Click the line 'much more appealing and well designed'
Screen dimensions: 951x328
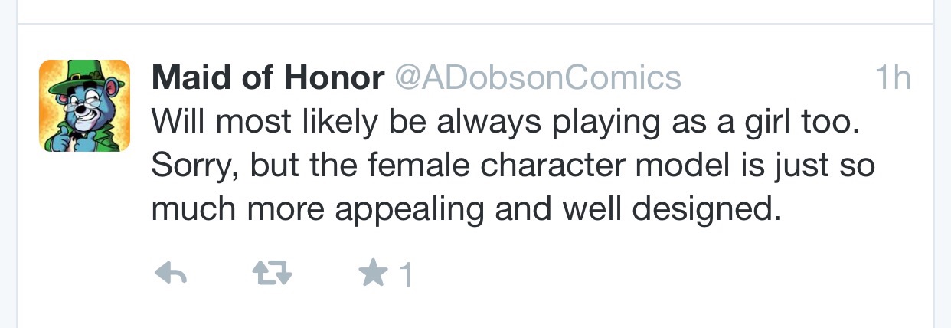467,208
